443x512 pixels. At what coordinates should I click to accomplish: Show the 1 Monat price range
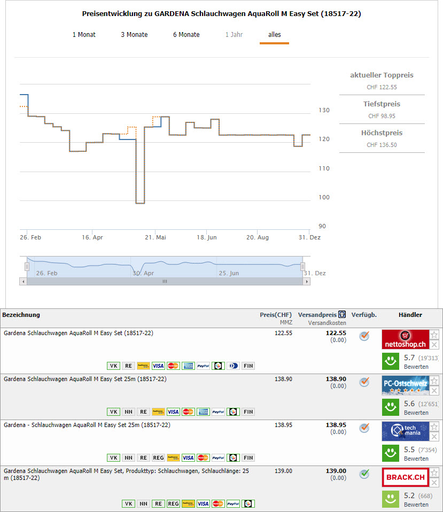click(84, 35)
